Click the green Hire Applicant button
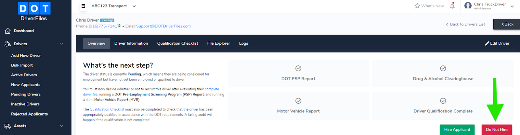Screen dimensions: 520x135 457,129
